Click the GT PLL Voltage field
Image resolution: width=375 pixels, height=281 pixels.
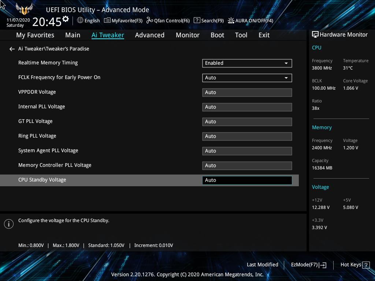247,121
